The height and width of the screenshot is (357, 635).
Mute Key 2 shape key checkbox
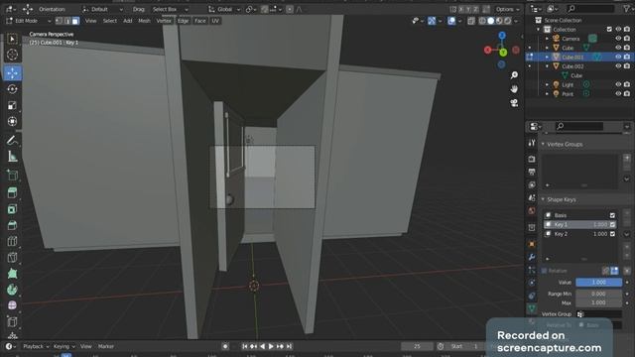(612, 234)
